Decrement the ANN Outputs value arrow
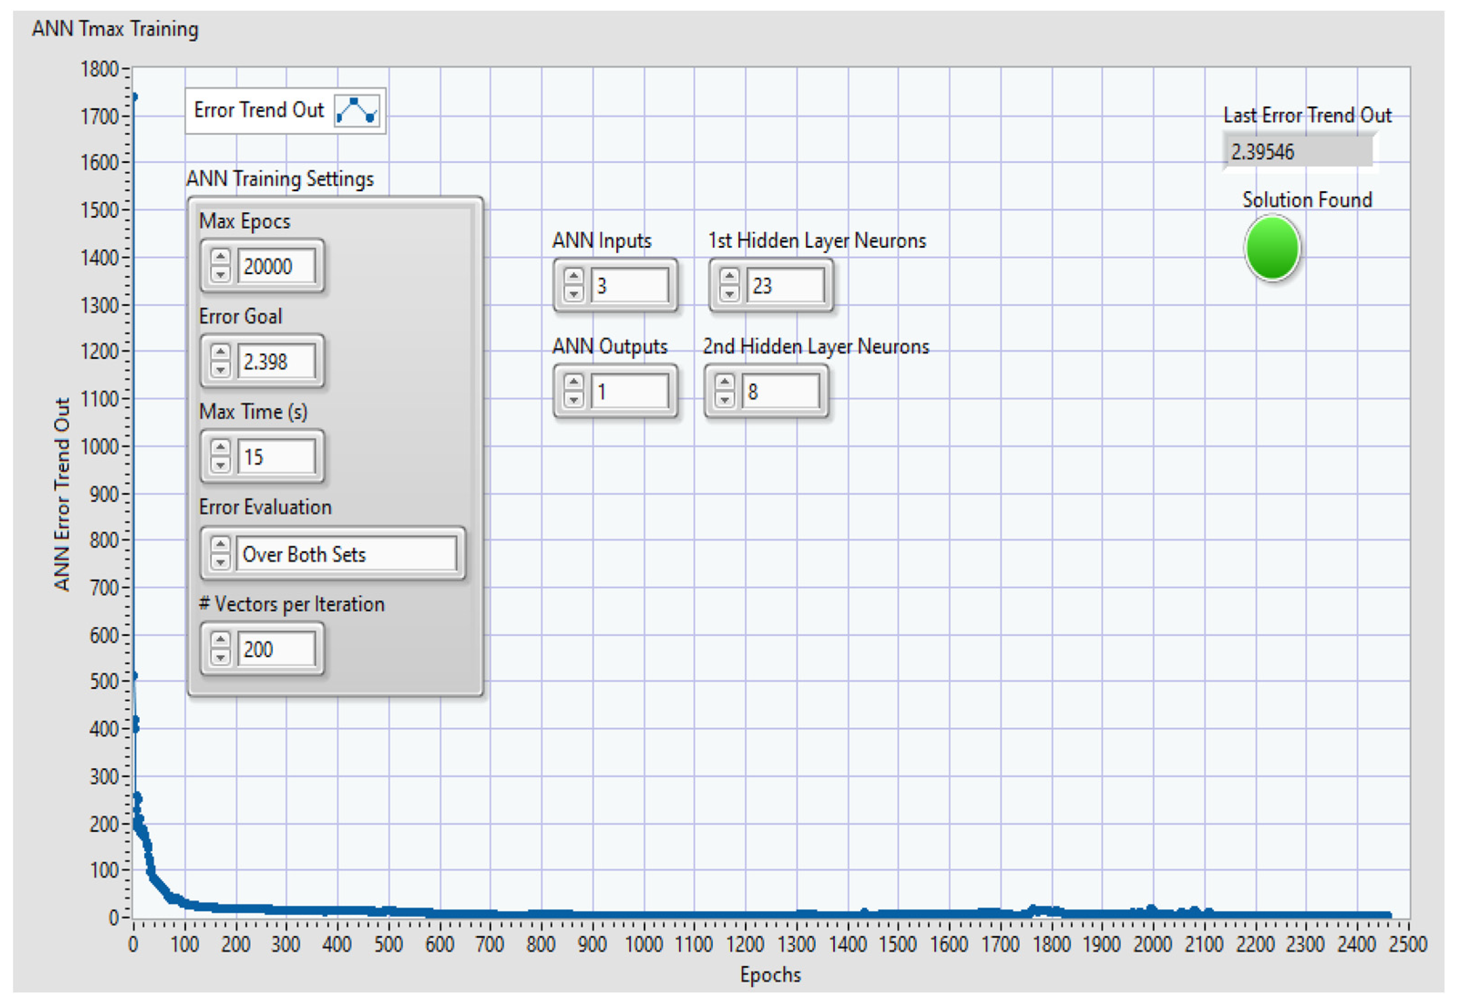Image resolution: width=1458 pixels, height=1004 pixels. click(x=573, y=400)
